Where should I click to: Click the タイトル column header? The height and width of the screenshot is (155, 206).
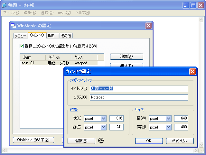coord(59,57)
